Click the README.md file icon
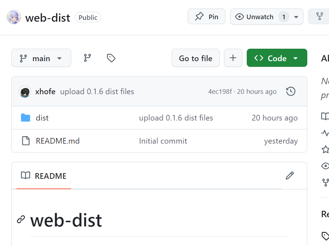Screen dimensions: 329x246 tap(26, 141)
